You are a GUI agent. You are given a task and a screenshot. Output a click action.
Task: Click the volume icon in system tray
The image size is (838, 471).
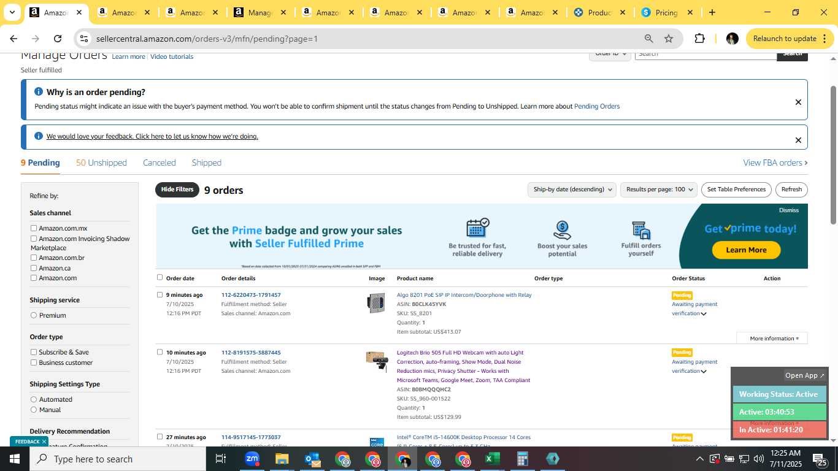759,459
